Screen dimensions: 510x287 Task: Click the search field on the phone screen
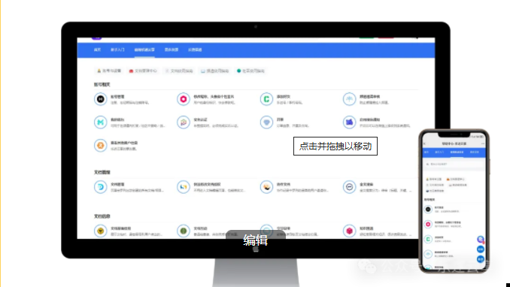[454, 164]
